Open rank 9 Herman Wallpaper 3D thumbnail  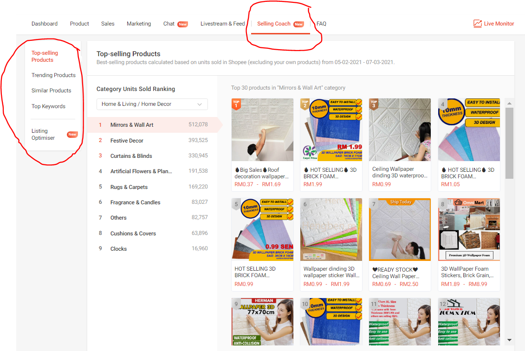pos(263,322)
